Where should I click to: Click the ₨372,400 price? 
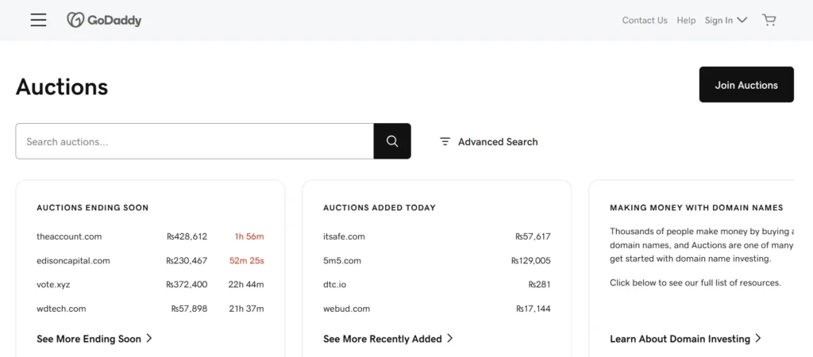click(187, 285)
